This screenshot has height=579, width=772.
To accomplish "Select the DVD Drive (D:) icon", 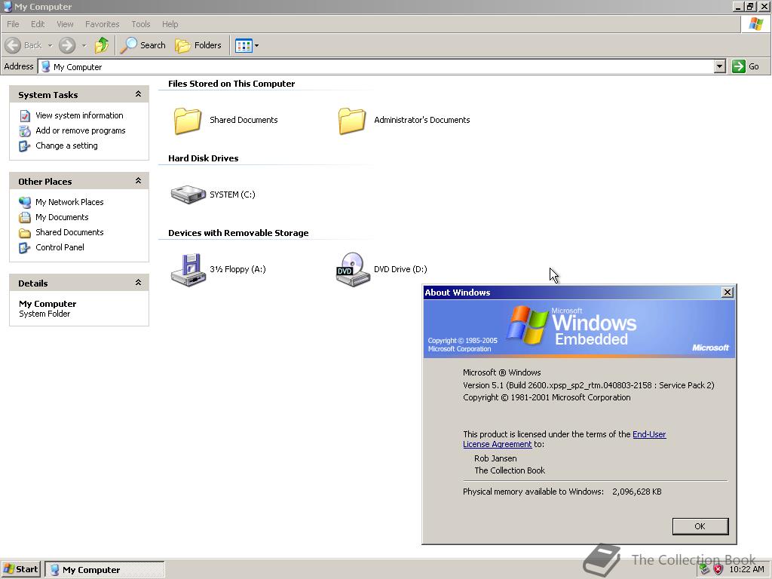I will tap(353, 269).
